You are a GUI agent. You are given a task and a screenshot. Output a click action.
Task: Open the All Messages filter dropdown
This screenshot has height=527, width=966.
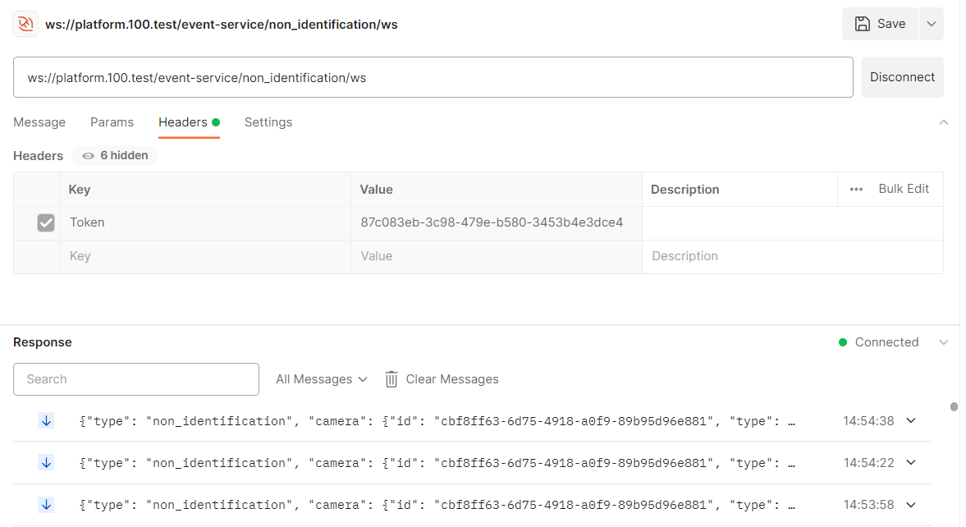(x=320, y=379)
